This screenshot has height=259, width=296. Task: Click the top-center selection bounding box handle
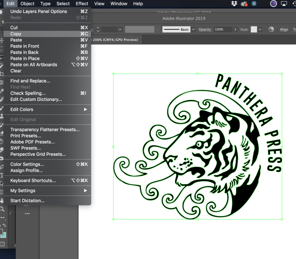[197, 74]
